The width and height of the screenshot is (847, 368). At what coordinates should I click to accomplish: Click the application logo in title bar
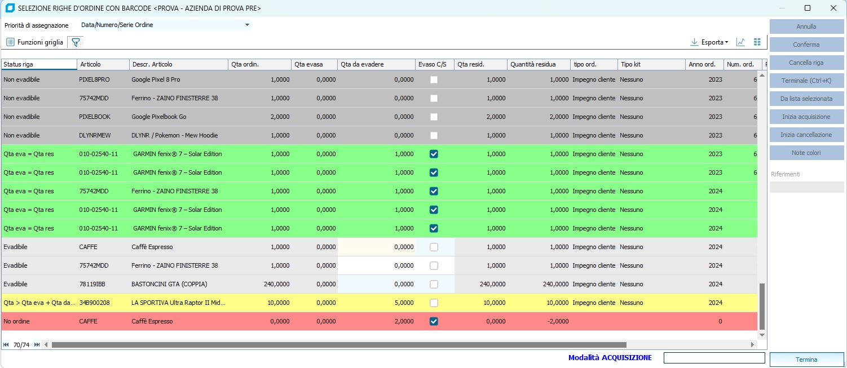(x=10, y=8)
